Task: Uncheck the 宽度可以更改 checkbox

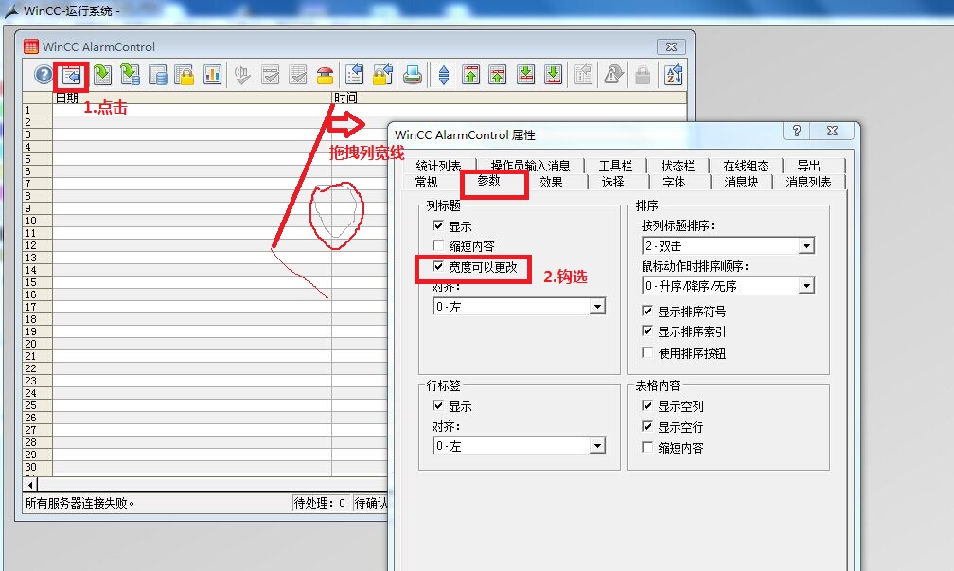Action: point(439,268)
